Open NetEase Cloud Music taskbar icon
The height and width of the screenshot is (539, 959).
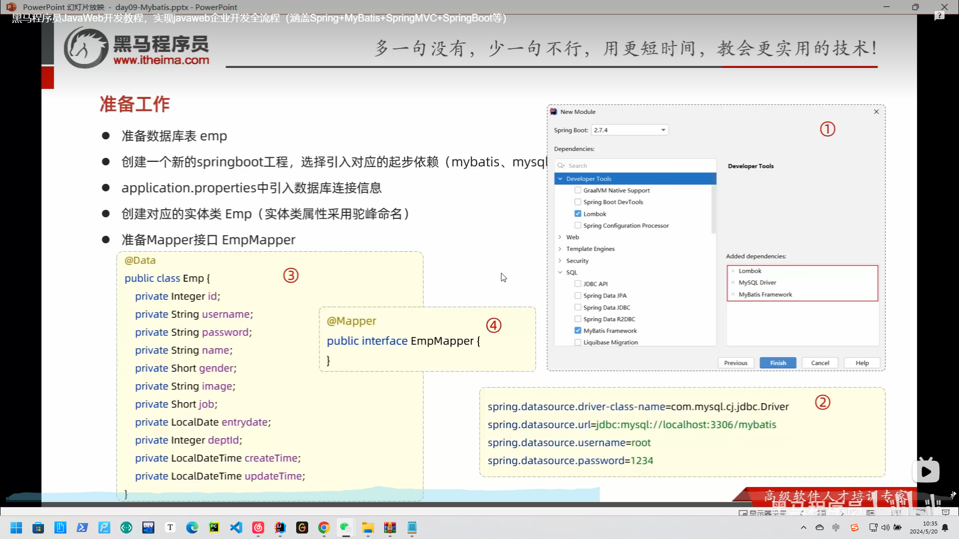[258, 528]
